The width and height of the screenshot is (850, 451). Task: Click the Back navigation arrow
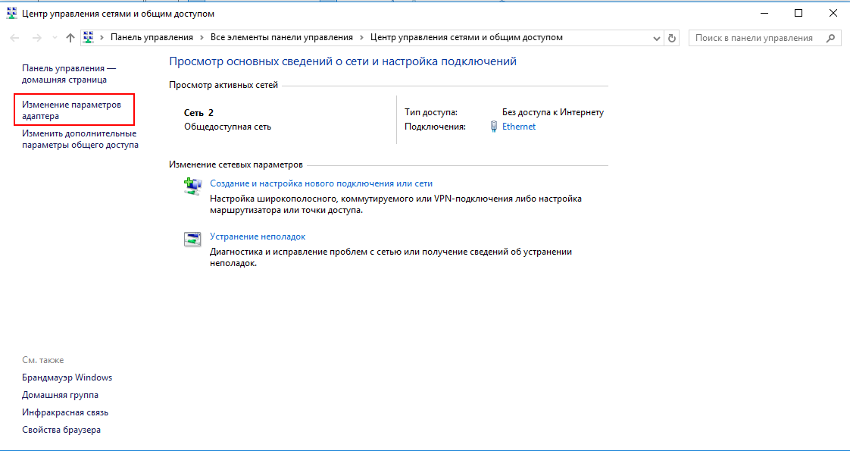point(14,38)
